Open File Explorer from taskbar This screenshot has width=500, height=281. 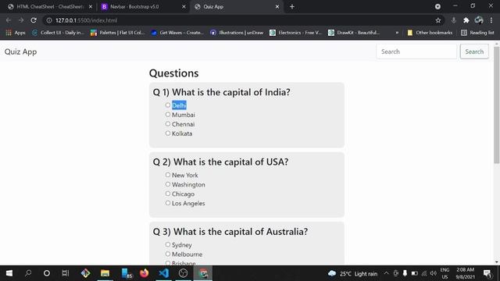[105, 273]
